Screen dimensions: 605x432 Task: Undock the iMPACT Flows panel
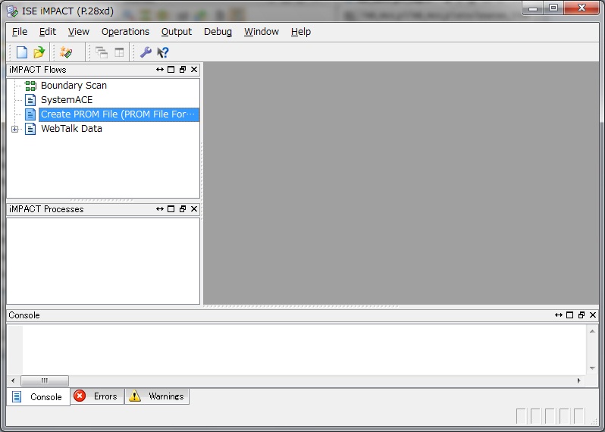tap(183, 70)
